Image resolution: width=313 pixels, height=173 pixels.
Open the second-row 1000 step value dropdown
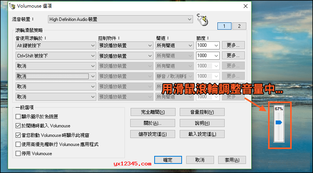[x=208, y=56]
